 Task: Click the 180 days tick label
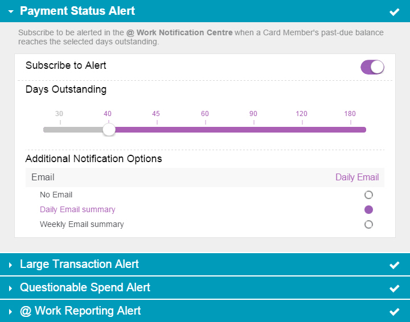350,114
